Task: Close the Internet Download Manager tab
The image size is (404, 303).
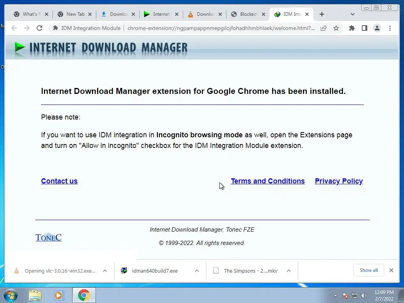Action: pyautogui.click(x=176, y=15)
